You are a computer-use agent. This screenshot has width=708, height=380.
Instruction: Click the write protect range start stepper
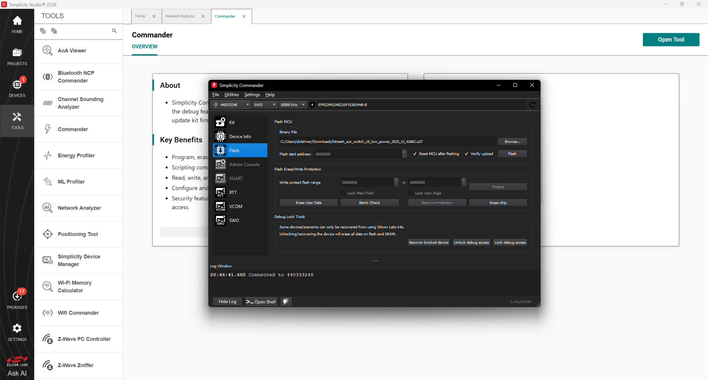(396, 182)
